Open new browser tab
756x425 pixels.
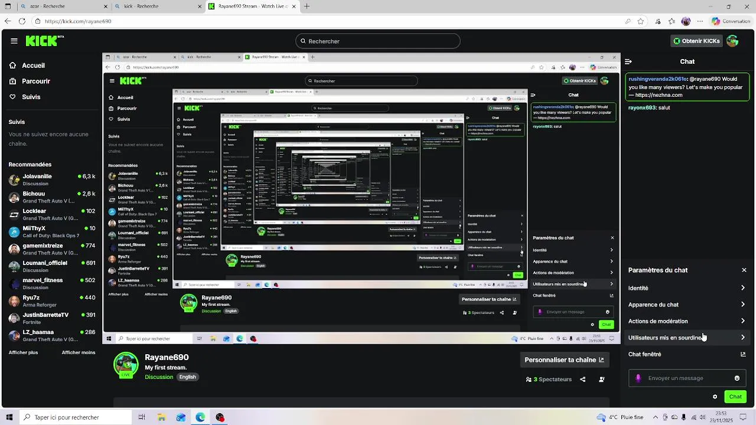point(307,6)
